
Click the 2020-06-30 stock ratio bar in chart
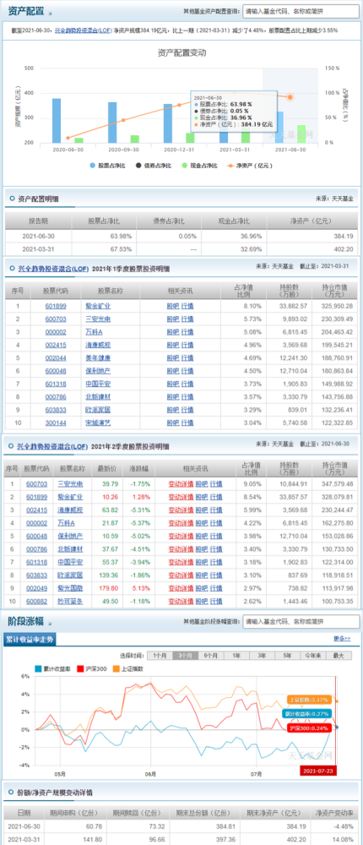(x=57, y=121)
